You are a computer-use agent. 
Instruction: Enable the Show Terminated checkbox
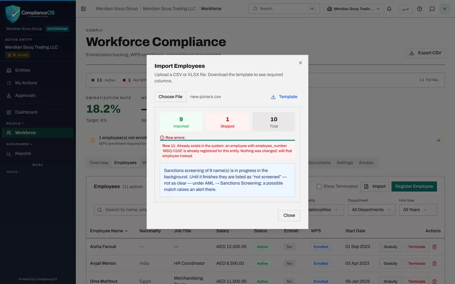point(319,186)
